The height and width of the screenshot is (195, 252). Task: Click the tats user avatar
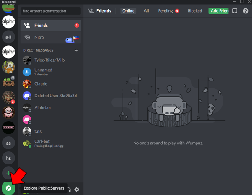click(x=27, y=131)
